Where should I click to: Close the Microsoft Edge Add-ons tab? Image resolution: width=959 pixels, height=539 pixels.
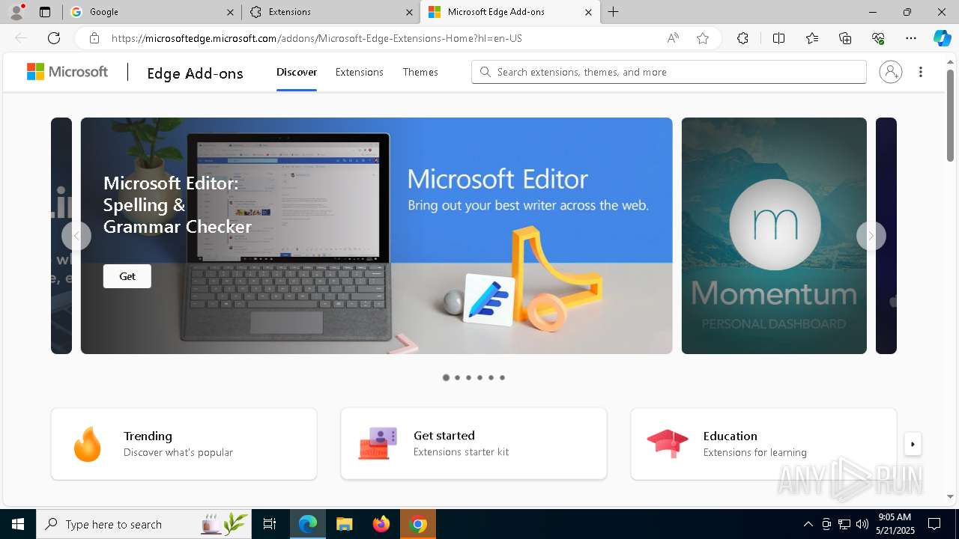[x=588, y=12]
